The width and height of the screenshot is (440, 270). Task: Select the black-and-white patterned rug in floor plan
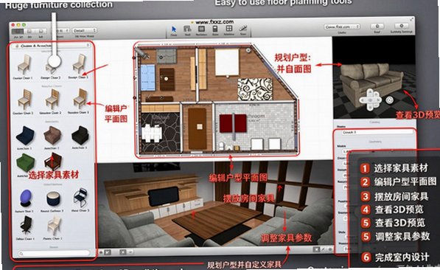[255, 89]
